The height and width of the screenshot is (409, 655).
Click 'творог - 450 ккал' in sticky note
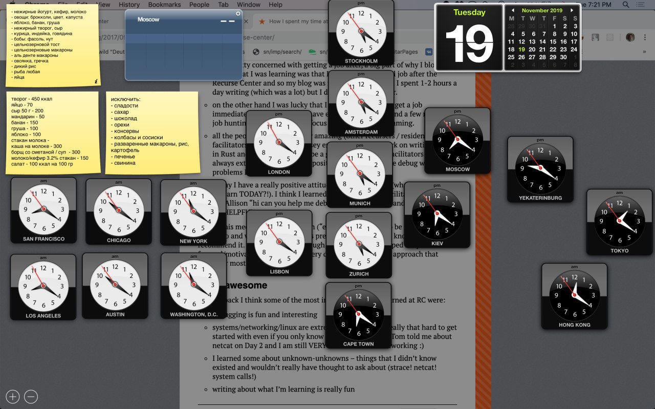[31, 98]
